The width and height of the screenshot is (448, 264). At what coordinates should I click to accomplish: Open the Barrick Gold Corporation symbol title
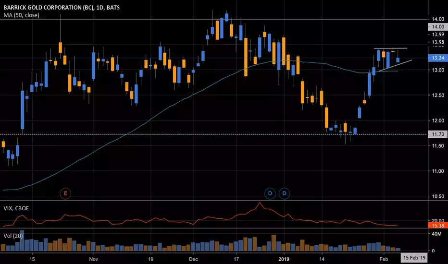point(62,7)
